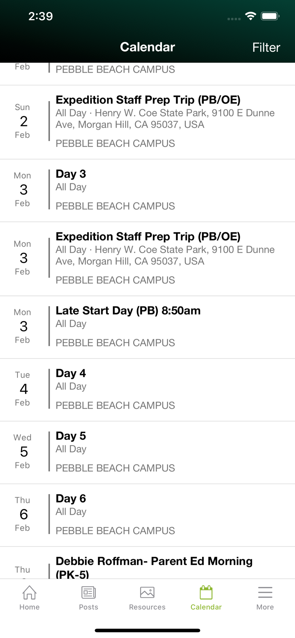The image size is (295, 638).
Task: View the Day 6 event
Action: click(71, 499)
